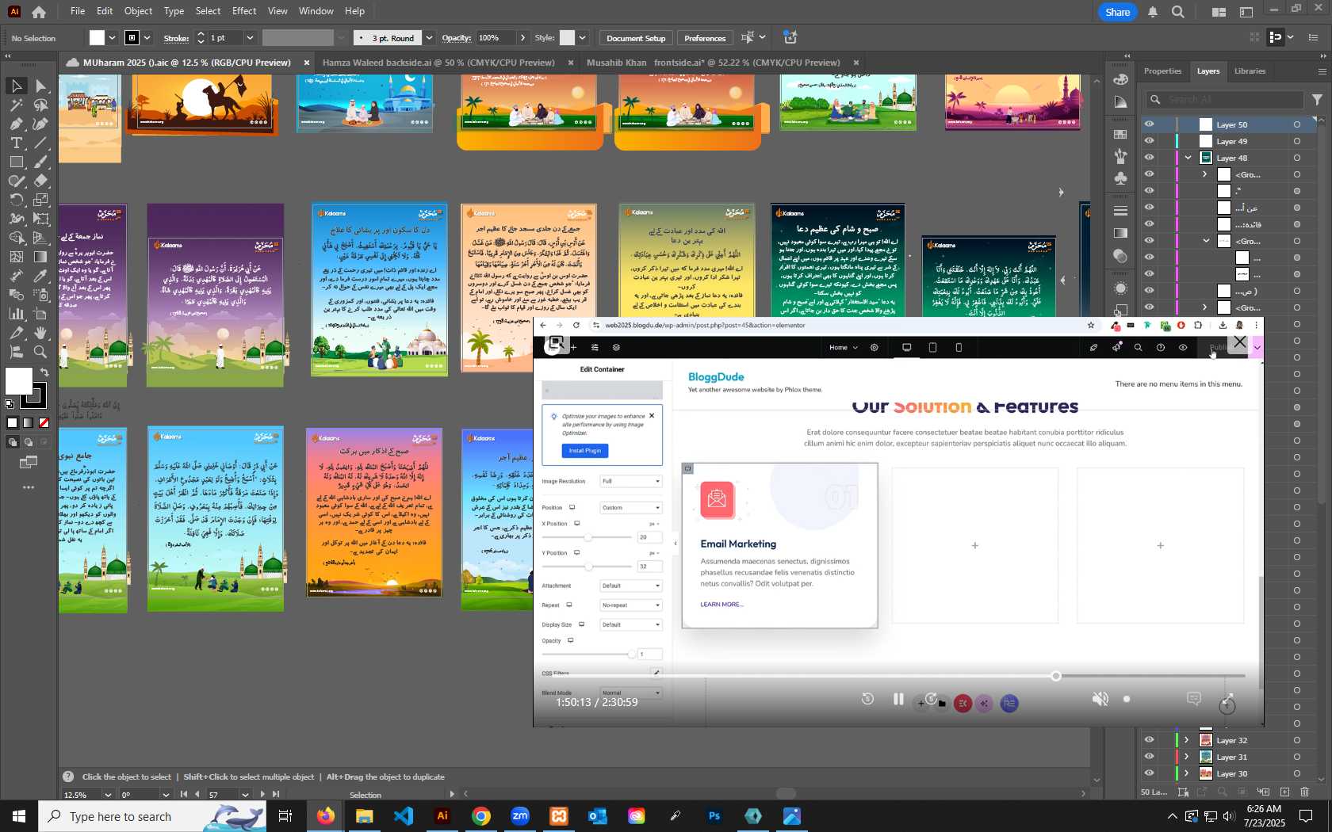Pick the Scale tool
This screenshot has width=1332, height=832.
pyautogui.click(x=41, y=200)
